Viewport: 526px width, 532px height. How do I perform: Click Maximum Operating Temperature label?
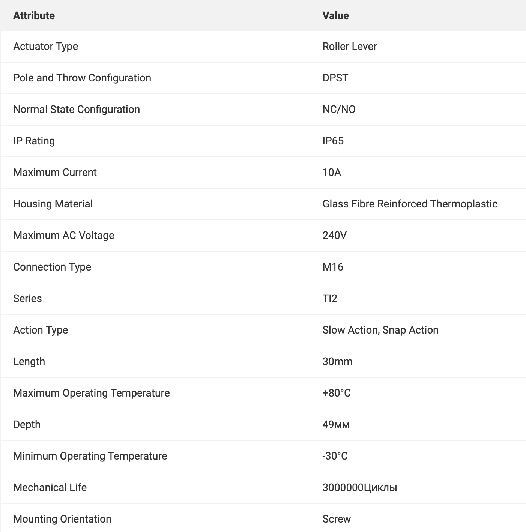(x=91, y=393)
